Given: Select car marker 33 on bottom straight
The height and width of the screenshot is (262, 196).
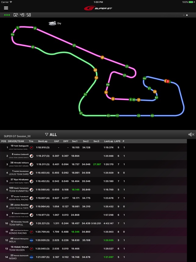Looking at the screenshot, I should click(x=139, y=115).
